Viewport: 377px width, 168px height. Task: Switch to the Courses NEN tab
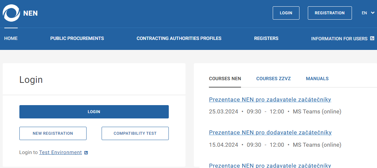pos(225,79)
